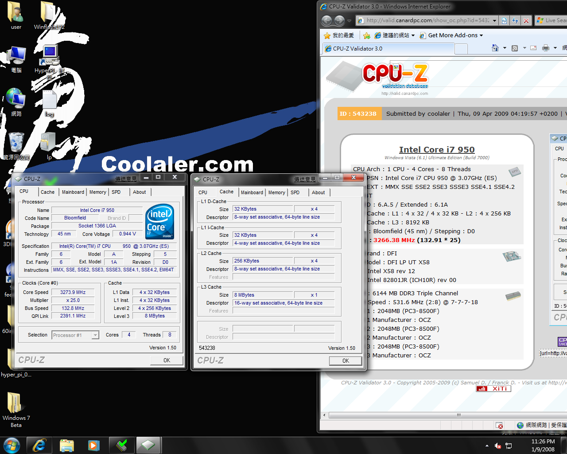Select the 網路 Network desktop icon
The image size is (567, 454).
click(x=16, y=103)
